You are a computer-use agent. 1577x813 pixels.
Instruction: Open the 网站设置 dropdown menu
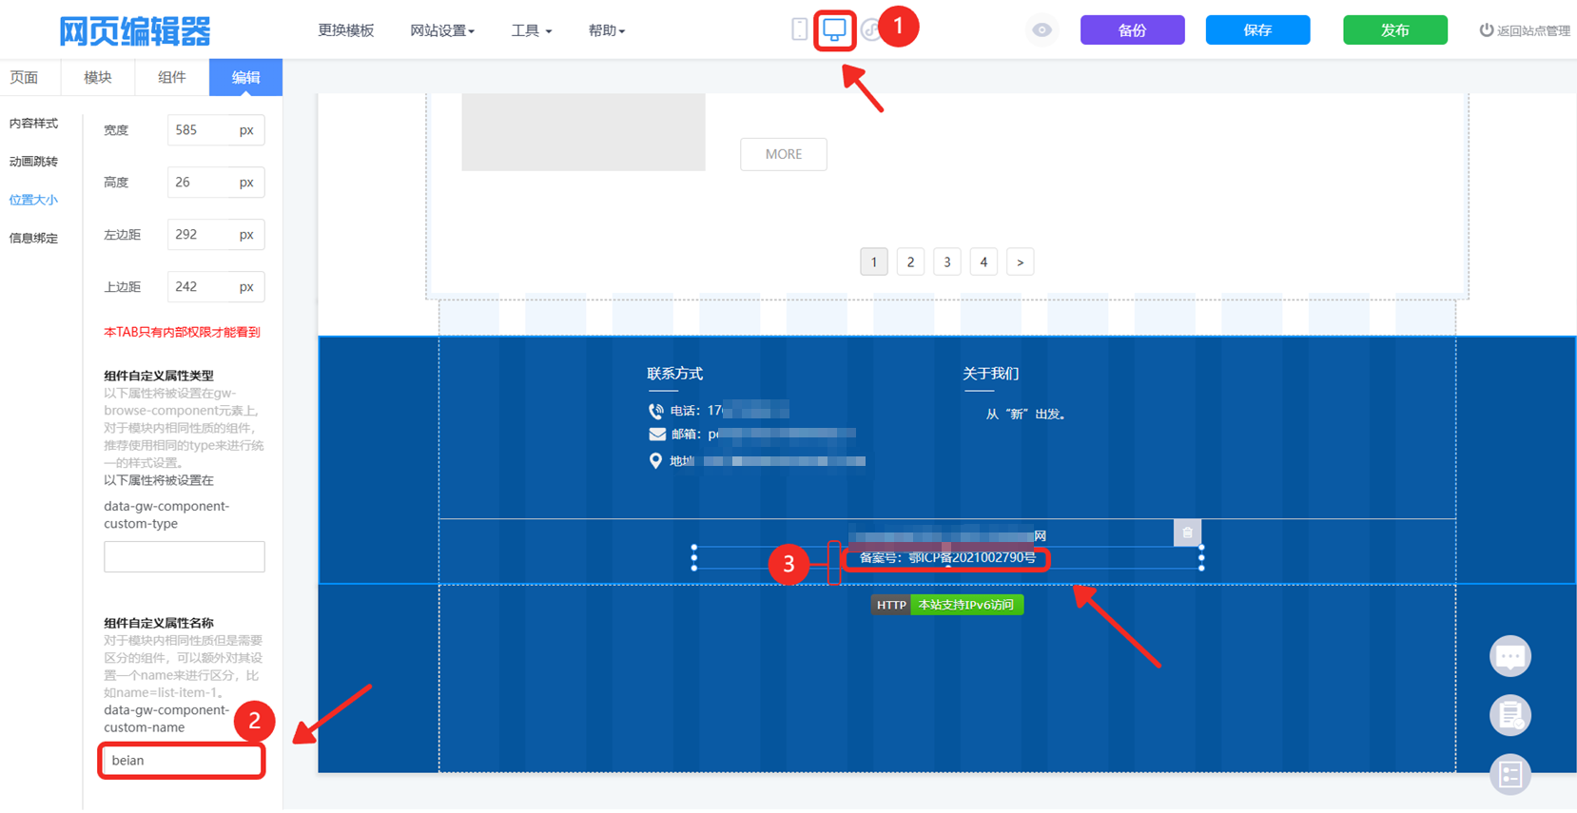click(x=442, y=30)
